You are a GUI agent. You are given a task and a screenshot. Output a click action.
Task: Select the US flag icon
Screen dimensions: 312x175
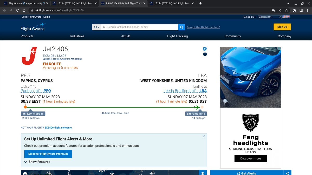click(284, 17)
